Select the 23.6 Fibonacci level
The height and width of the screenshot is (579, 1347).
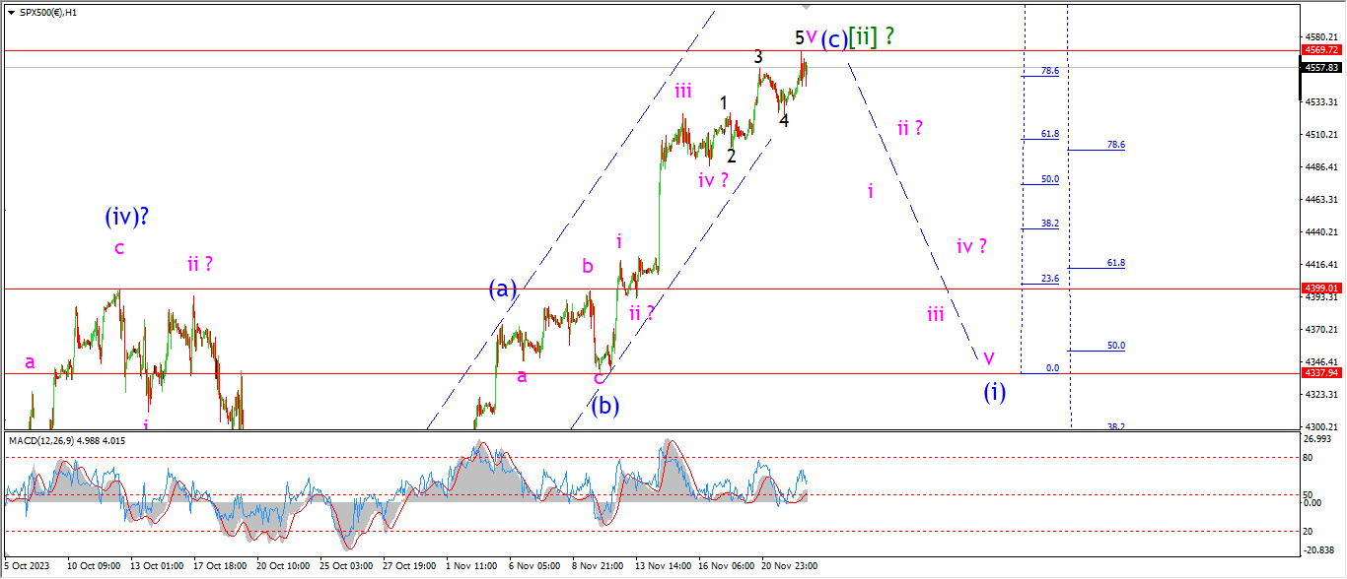pyautogui.click(x=1050, y=279)
